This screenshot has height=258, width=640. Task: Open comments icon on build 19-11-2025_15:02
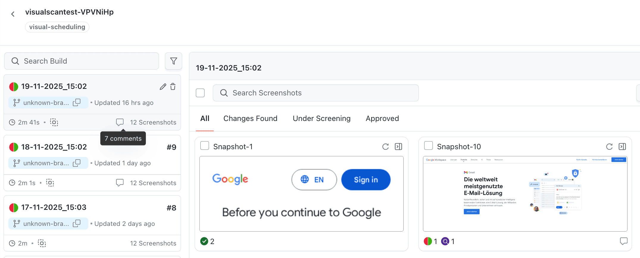(x=120, y=122)
